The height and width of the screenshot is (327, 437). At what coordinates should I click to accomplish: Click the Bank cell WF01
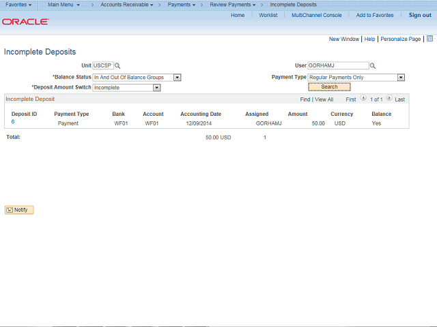121,123
